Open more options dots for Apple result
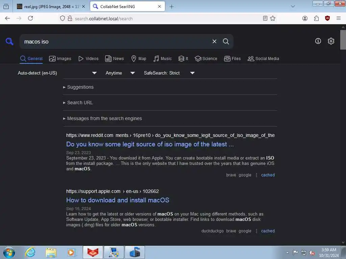 256,231
